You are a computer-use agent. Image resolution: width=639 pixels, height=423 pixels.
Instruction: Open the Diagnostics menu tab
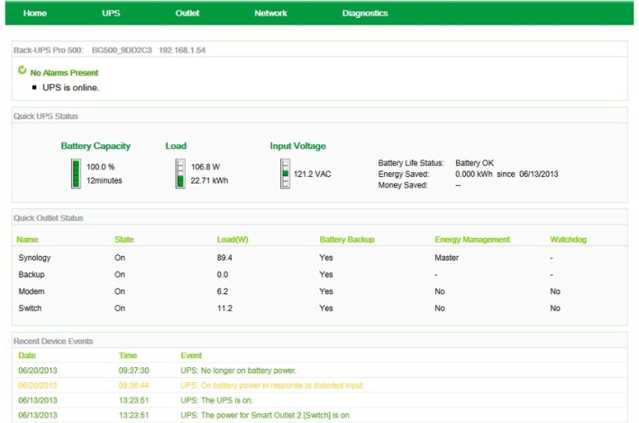click(365, 13)
